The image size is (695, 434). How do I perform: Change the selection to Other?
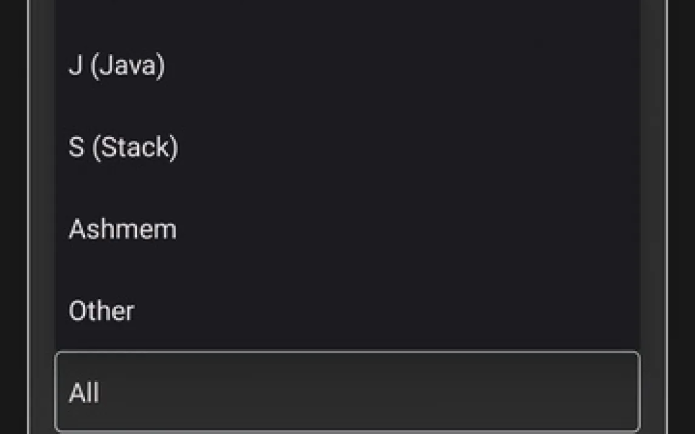101,311
